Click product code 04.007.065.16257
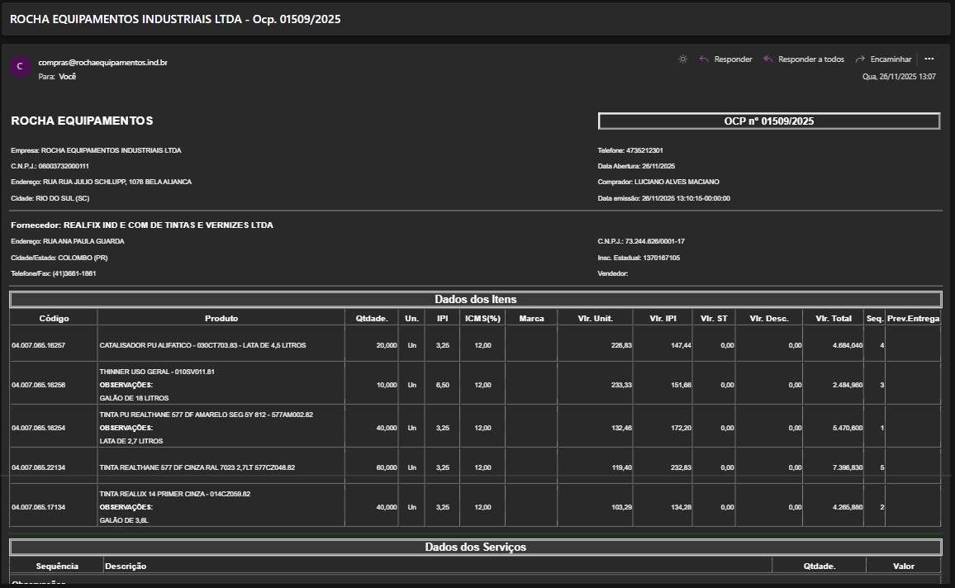The image size is (955, 588). [38, 345]
